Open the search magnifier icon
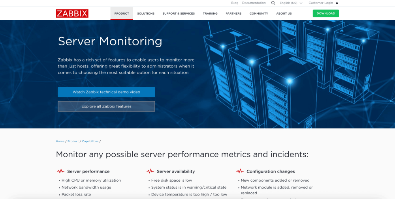This screenshot has width=395, height=199. pos(273,3)
